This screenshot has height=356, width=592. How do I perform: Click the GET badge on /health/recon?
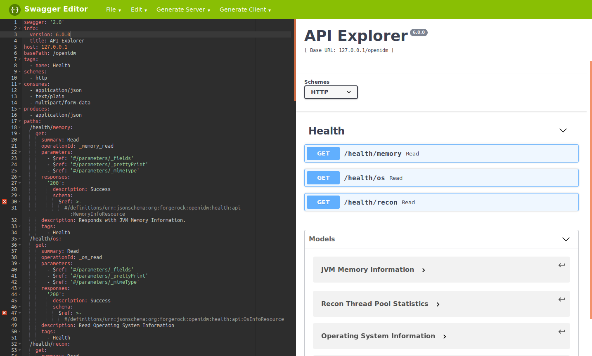[x=323, y=202]
